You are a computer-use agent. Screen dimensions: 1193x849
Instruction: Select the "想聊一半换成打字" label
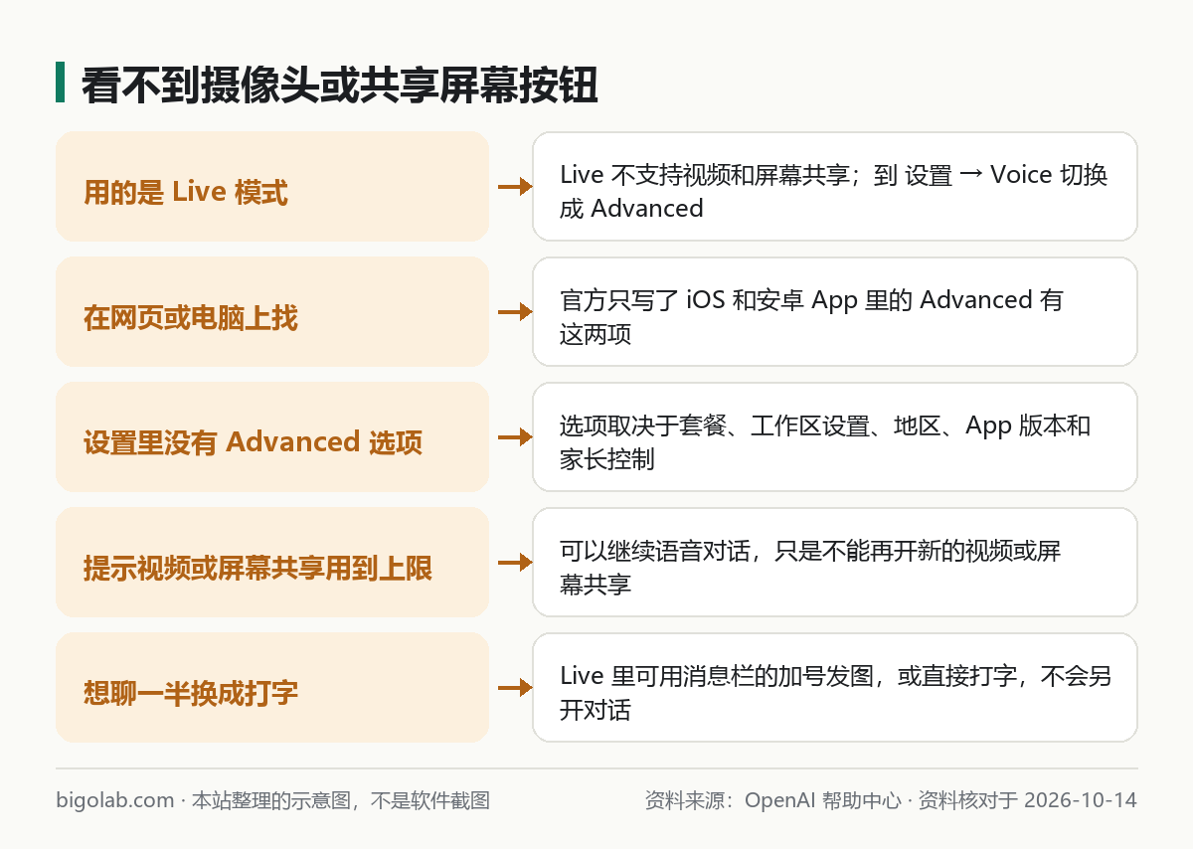click(191, 693)
